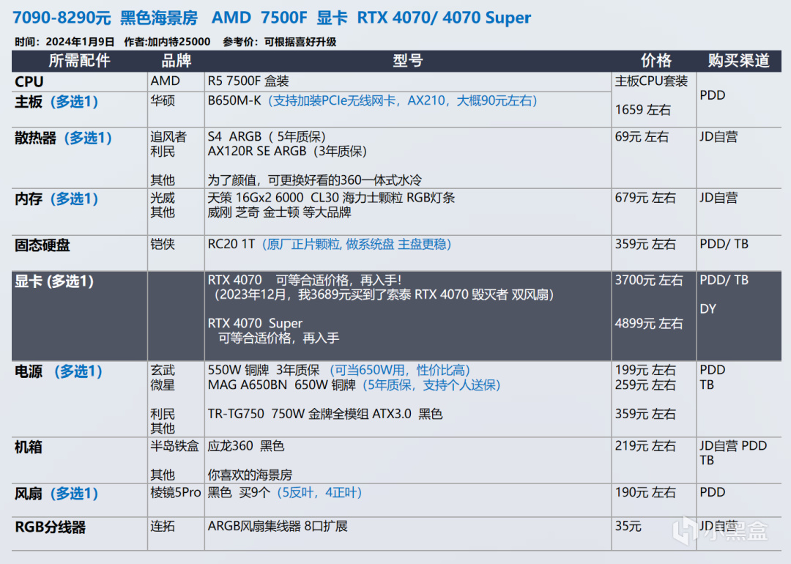
Task: Click 'PDD/ TB' in the 固态硬盘 row
Action: coord(724,244)
